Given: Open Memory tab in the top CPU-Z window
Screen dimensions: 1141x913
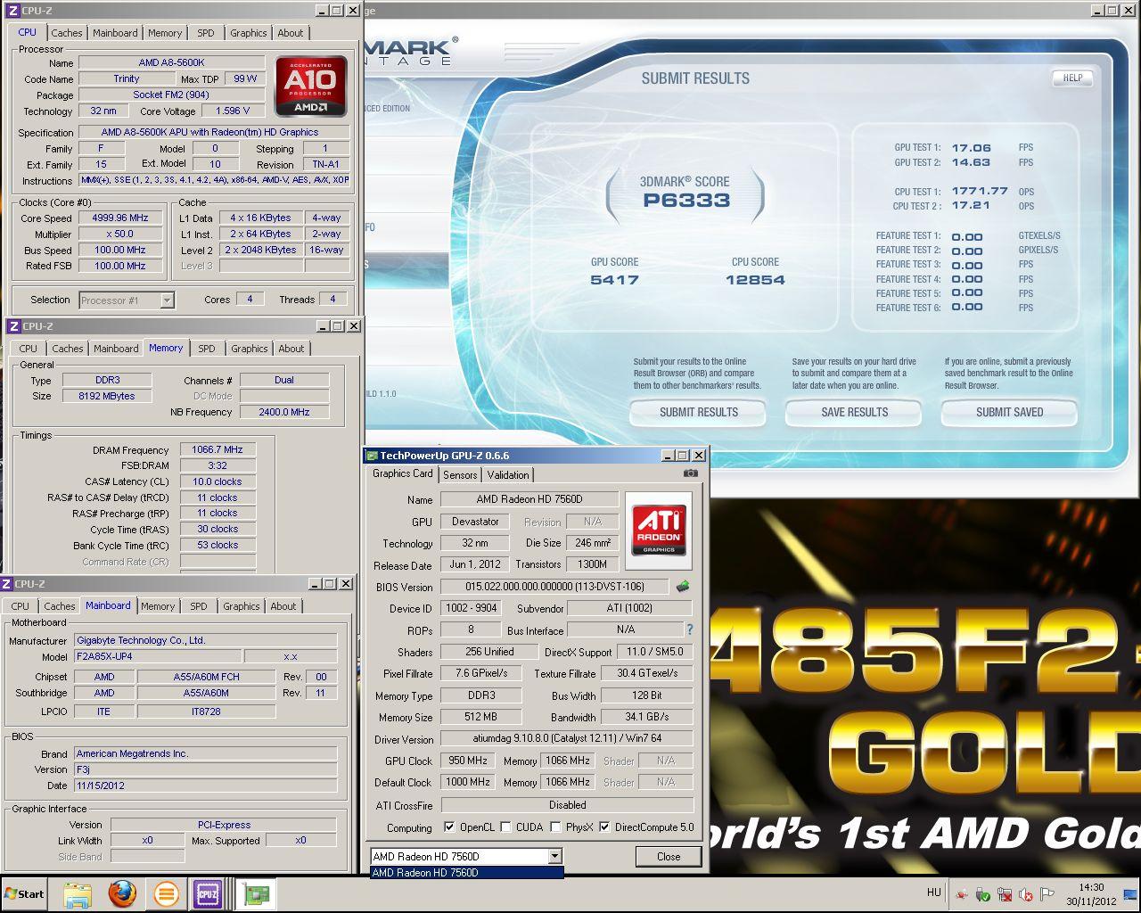Looking at the screenshot, I should [165, 33].
